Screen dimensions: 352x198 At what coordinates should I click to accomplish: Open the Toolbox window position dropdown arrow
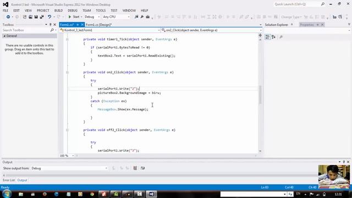pos(46,25)
